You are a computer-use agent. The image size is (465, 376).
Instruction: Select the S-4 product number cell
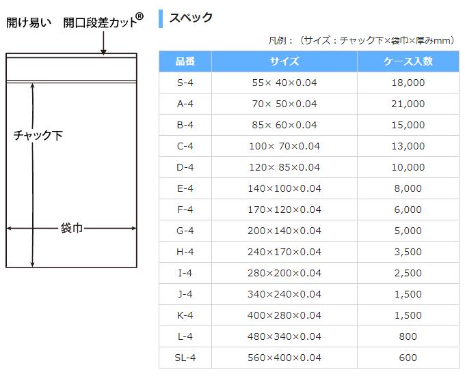coord(185,83)
